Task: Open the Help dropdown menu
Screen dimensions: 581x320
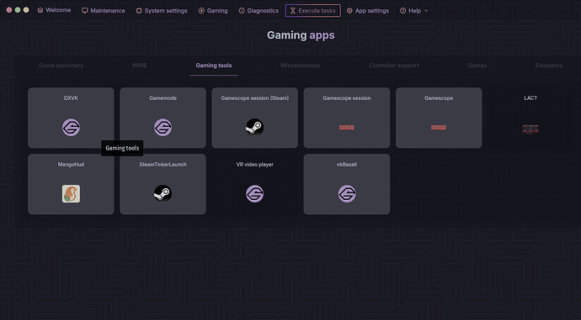Action: [x=414, y=11]
